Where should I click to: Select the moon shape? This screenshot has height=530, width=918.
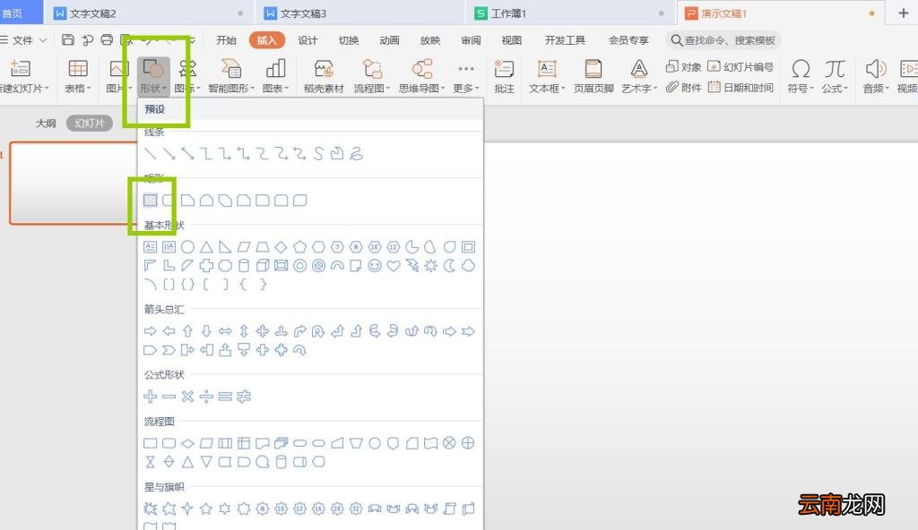tap(450, 266)
